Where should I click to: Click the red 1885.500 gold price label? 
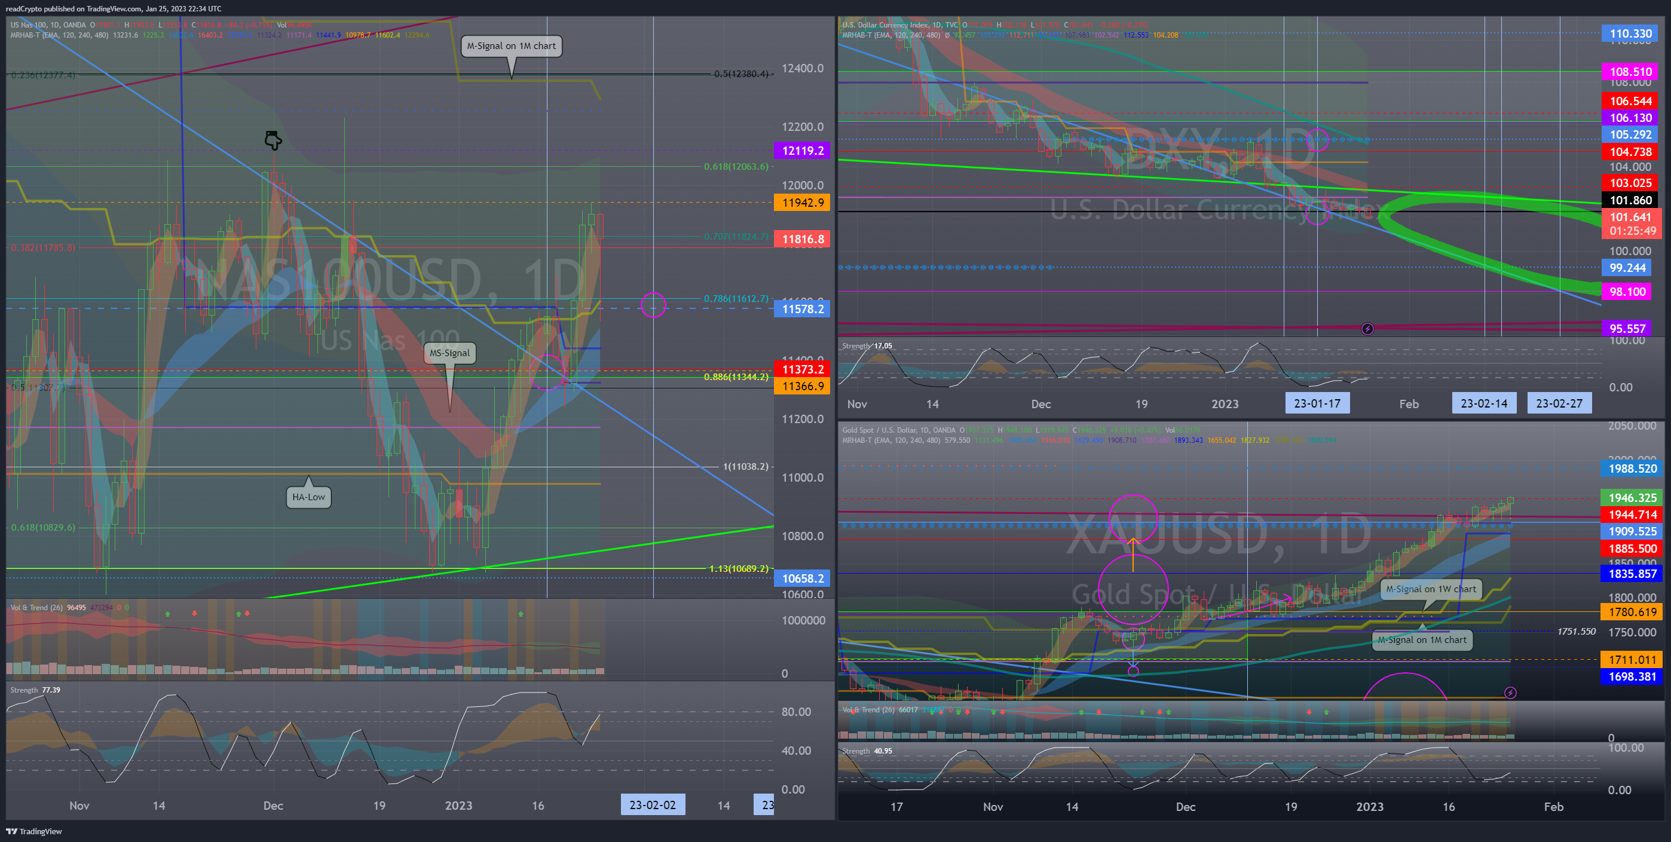[1632, 548]
